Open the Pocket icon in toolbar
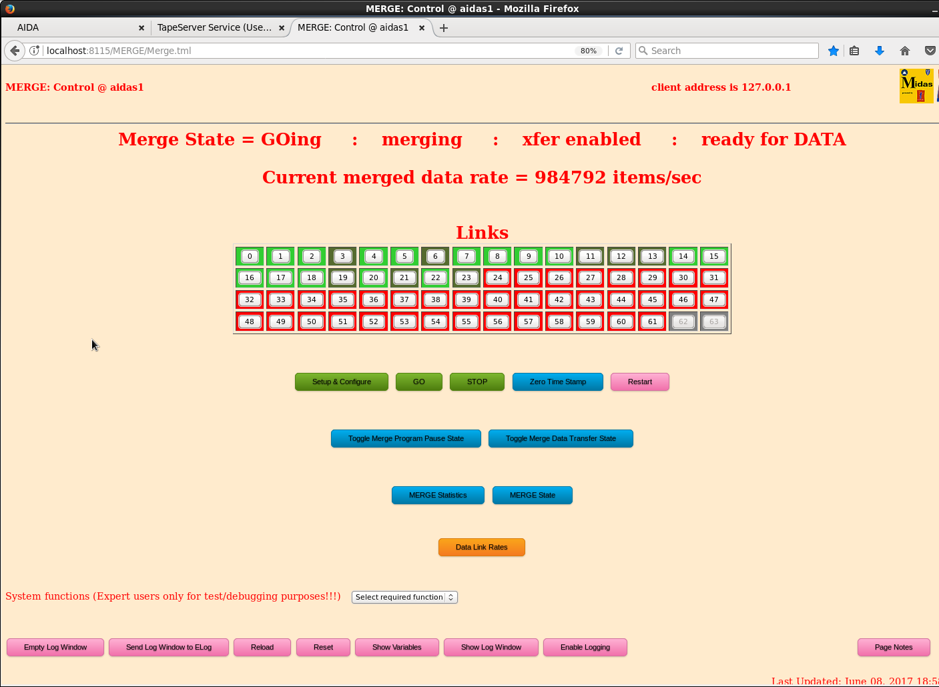This screenshot has height=687, width=939. point(930,51)
